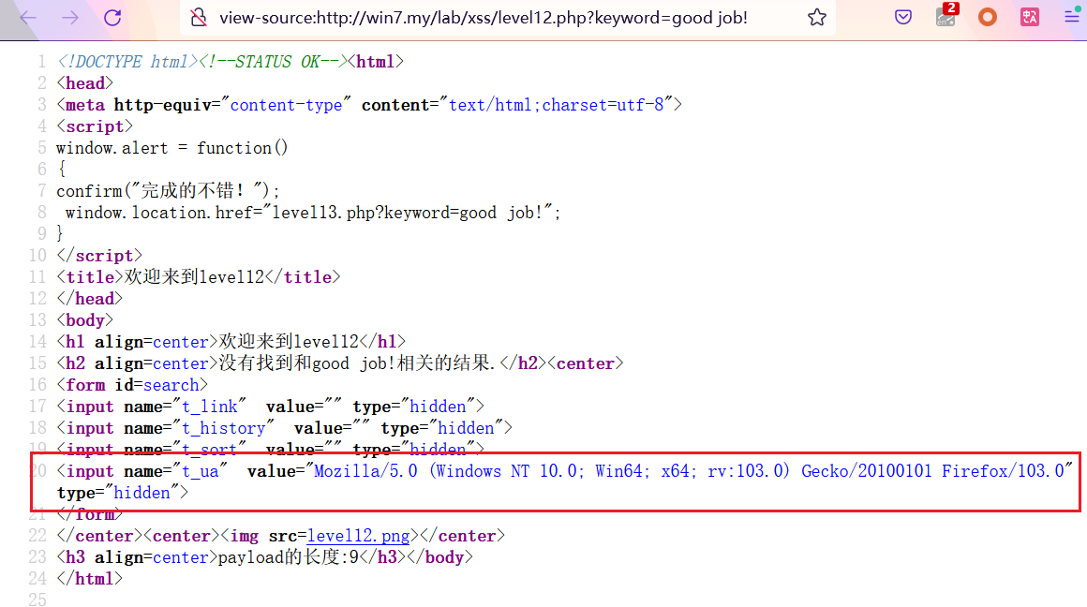Open the extension with red badge 2
This screenshot has width=1087, height=607.
(x=946, y=17)
